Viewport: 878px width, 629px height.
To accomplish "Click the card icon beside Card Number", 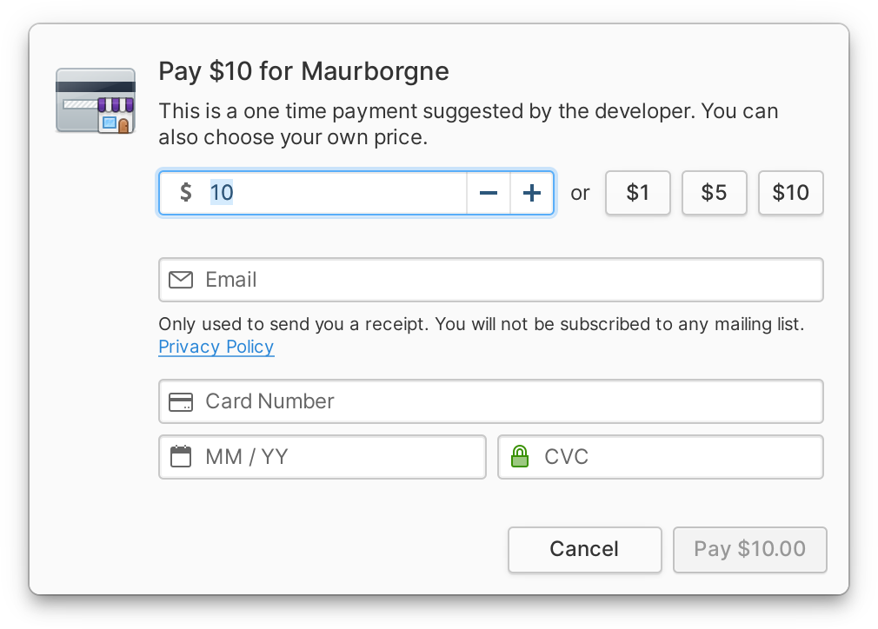I will tap(180, 401).
